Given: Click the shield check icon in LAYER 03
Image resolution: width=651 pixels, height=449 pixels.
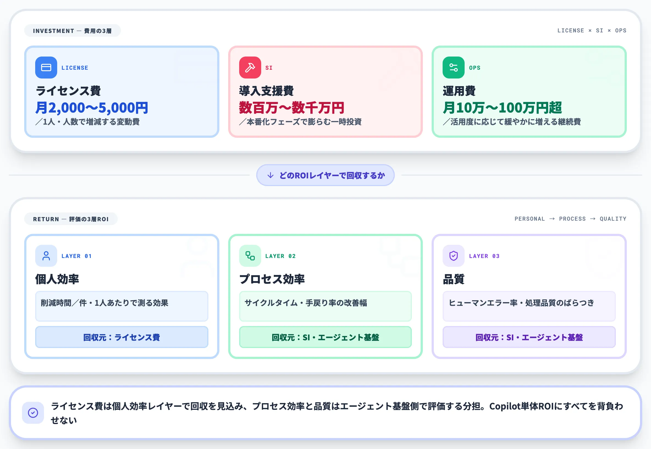Looking at the screenshot, I should point(453,256).
